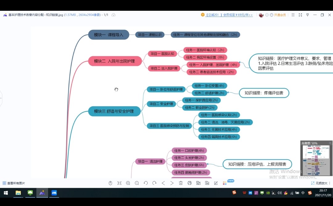Expand the left side panel handle
The image size is (333, 206).
1,98
